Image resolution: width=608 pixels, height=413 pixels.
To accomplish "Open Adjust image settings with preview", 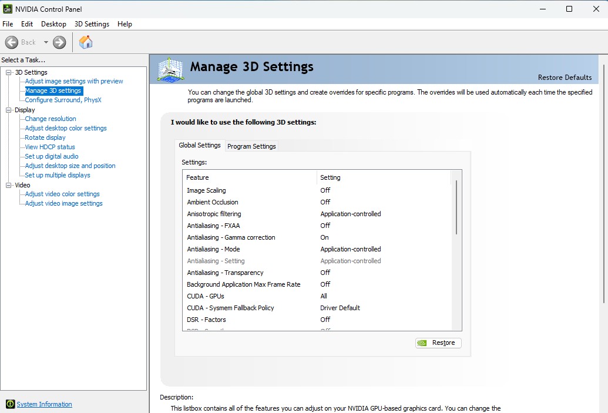I will coord(74,81).
